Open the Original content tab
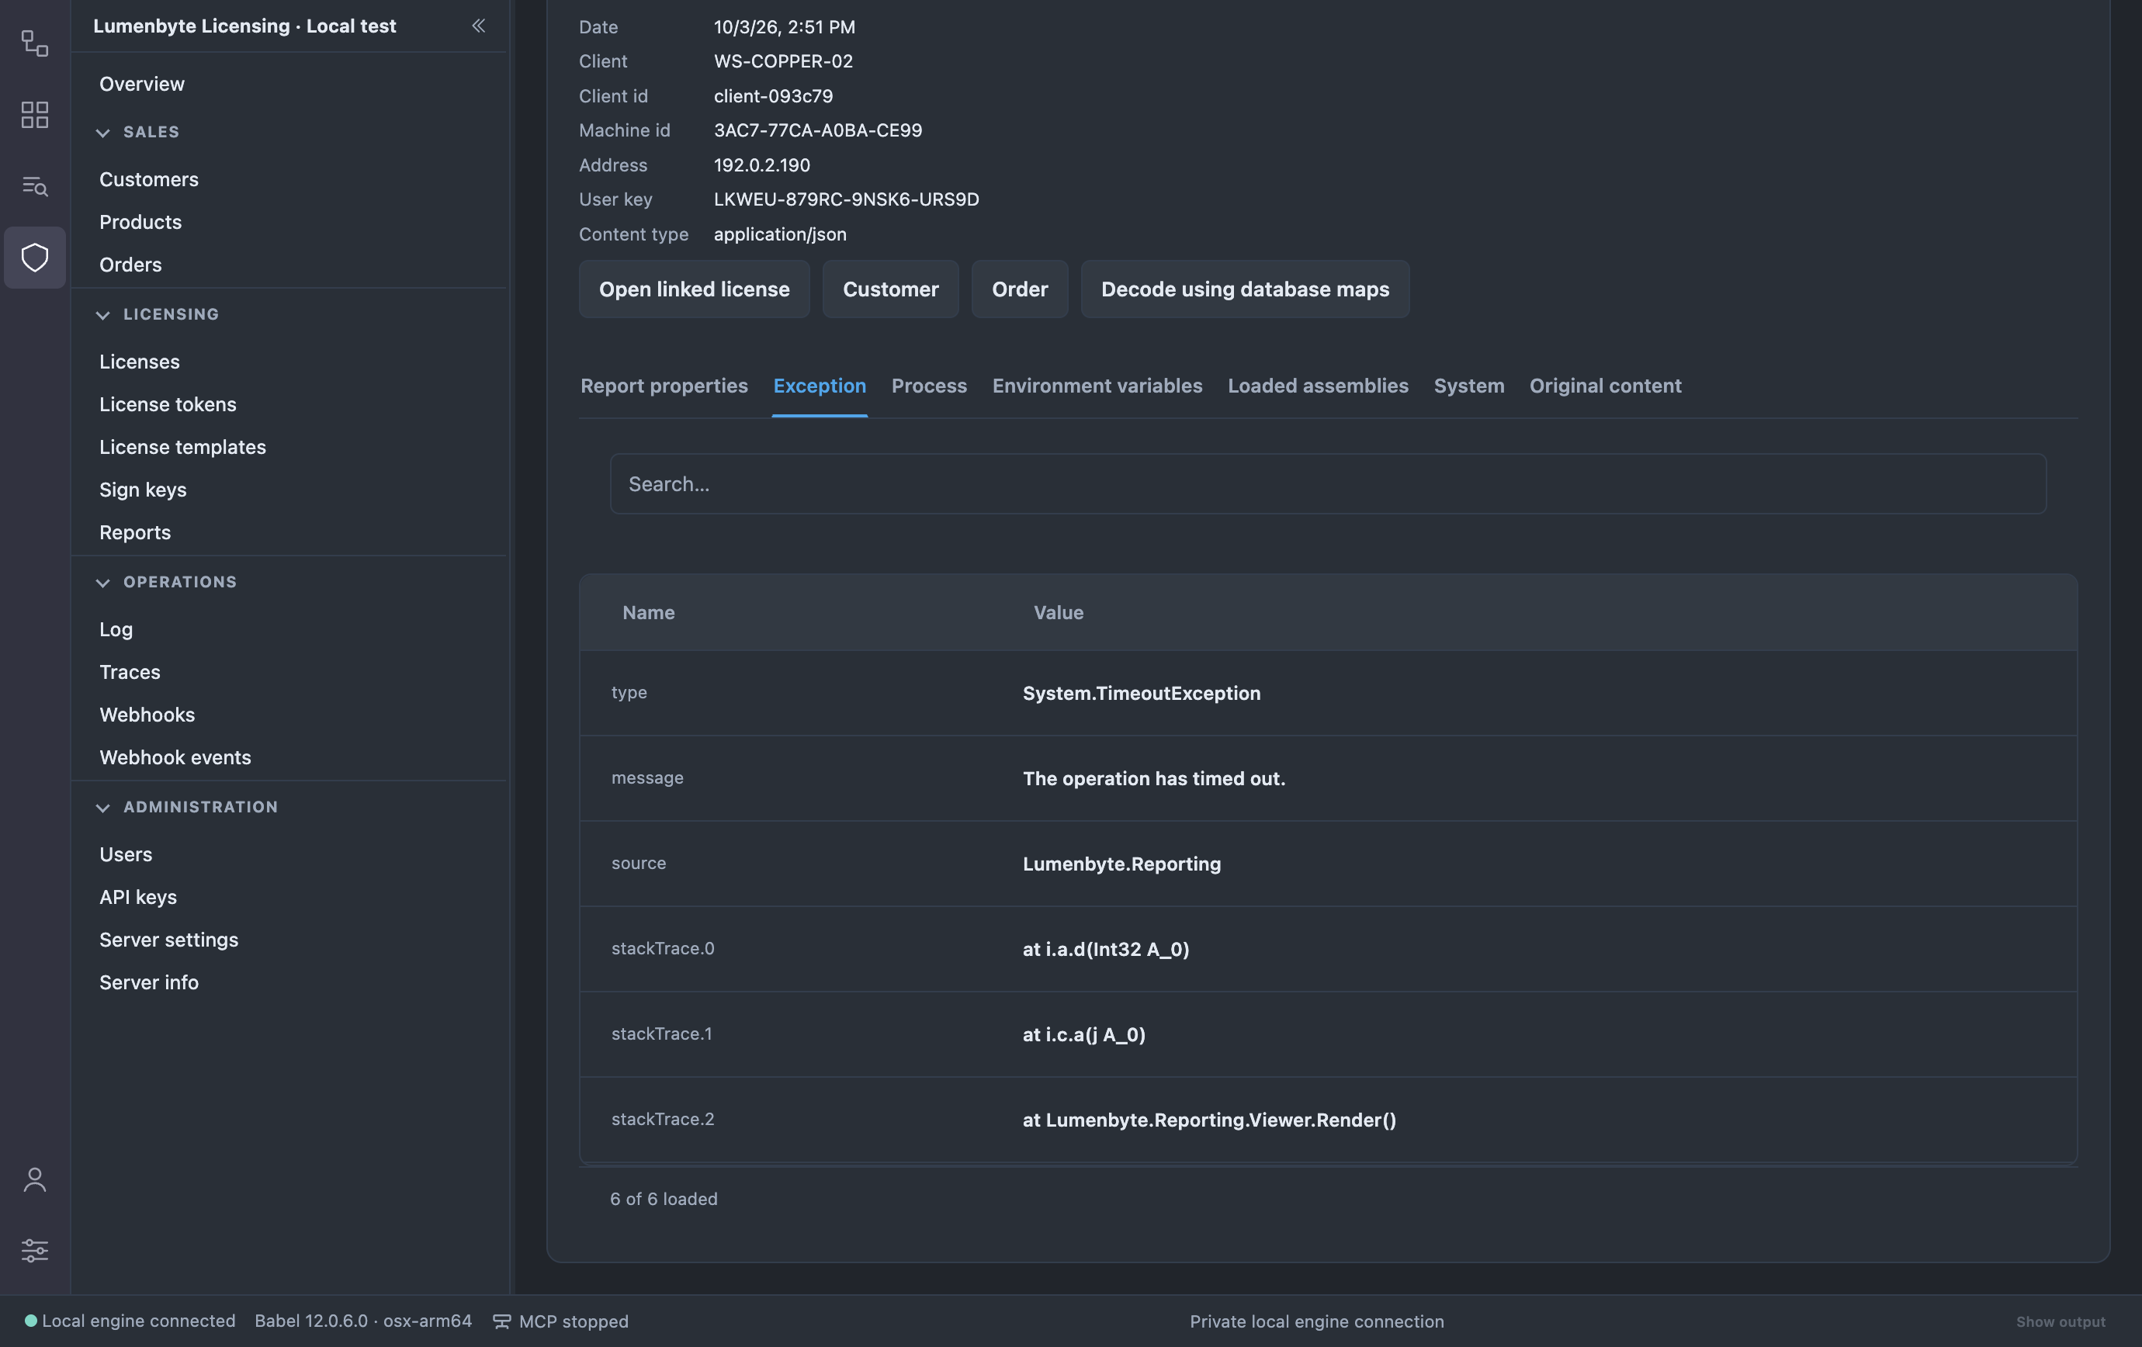 tap(1605, 386)
